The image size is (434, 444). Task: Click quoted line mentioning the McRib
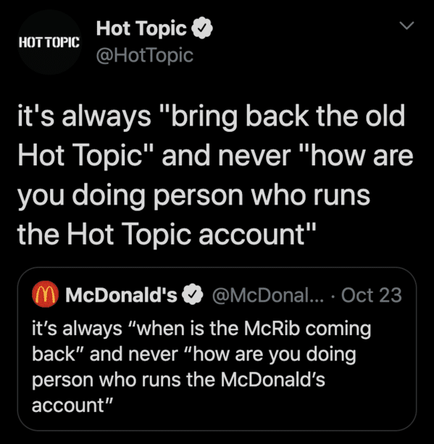(201, 329)
